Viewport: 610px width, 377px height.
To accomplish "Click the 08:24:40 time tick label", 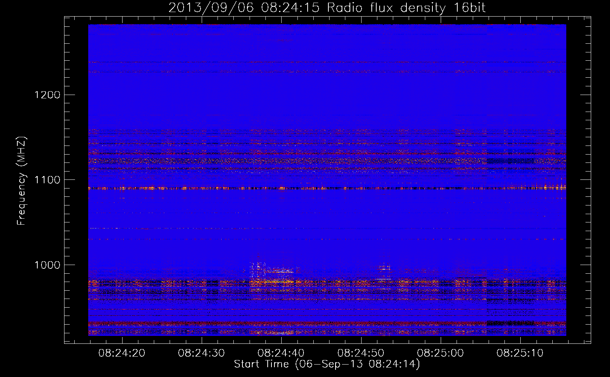I will (281, 353).
